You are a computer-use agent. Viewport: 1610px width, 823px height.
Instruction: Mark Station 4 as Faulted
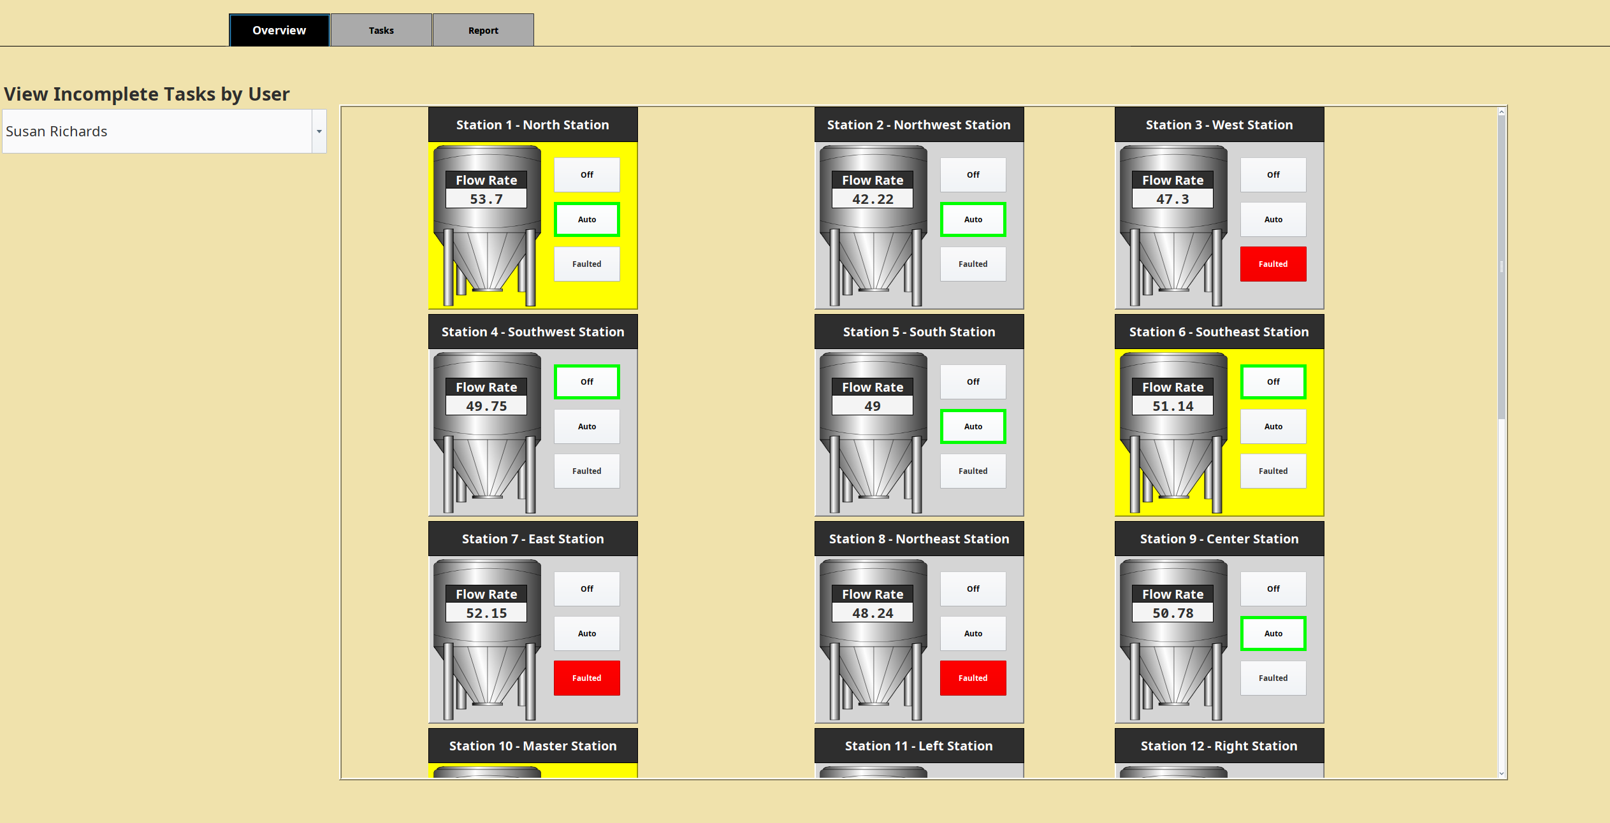(587, 471)
